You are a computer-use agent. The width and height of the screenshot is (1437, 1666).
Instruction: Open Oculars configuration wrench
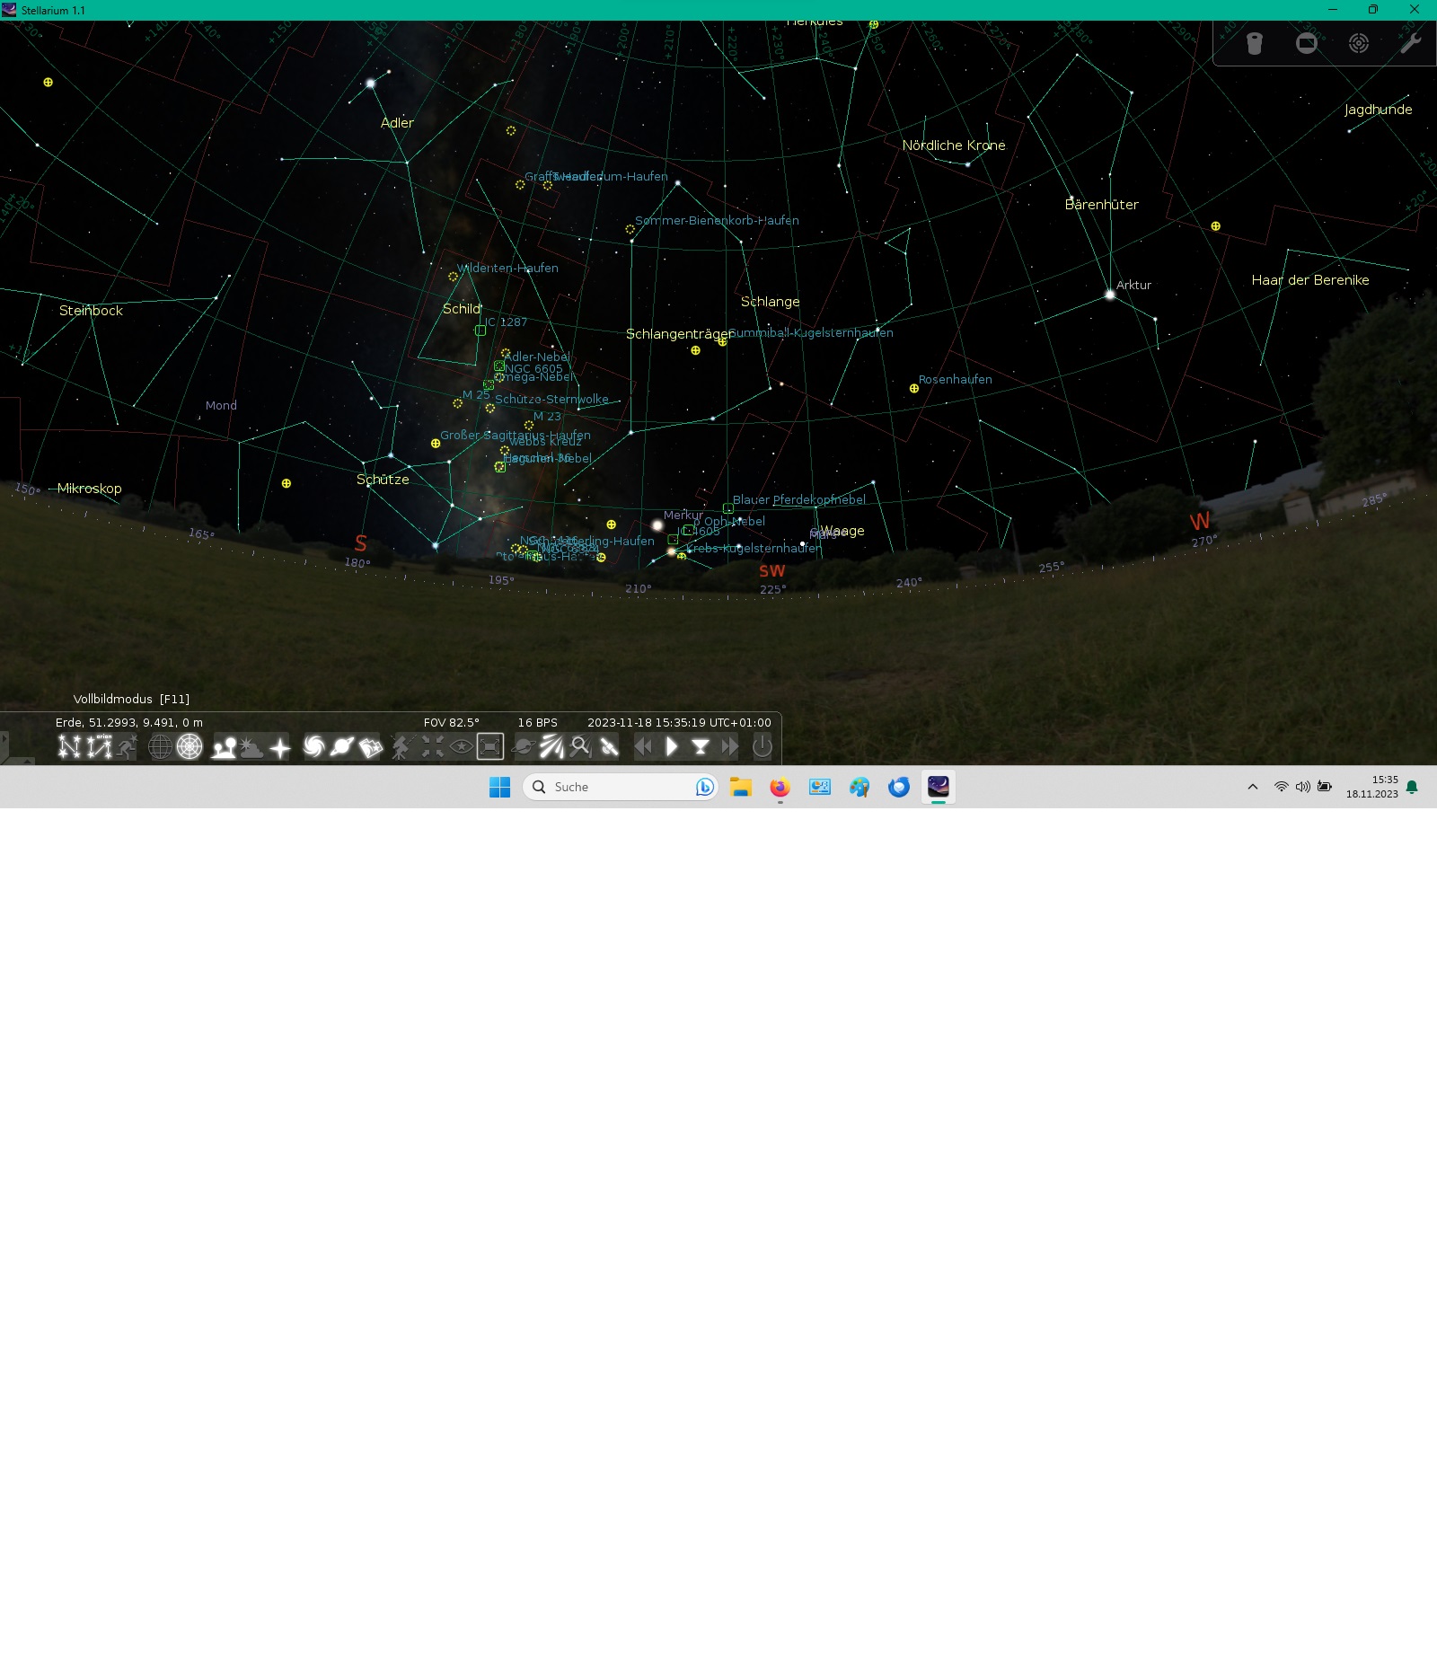(1411, 43)
